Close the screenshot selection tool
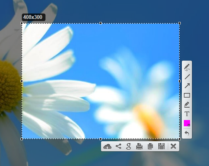The height and width of the screenshot is (166, 209). coord(173,146)
